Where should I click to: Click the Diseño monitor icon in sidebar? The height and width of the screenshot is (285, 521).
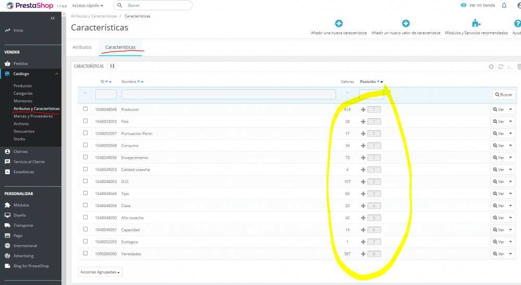(x=7, y=215)
